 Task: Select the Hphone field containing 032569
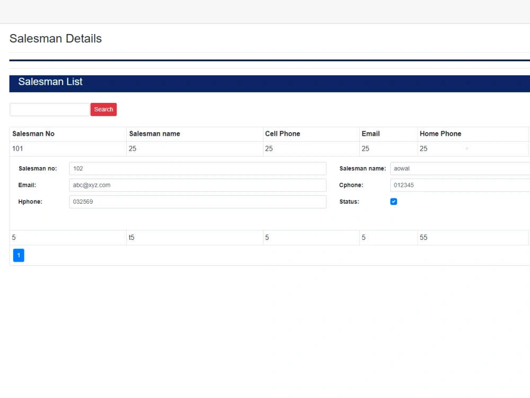198,202
